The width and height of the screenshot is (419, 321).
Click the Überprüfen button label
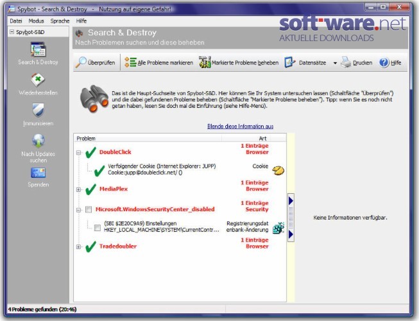[x=101, y=62]
